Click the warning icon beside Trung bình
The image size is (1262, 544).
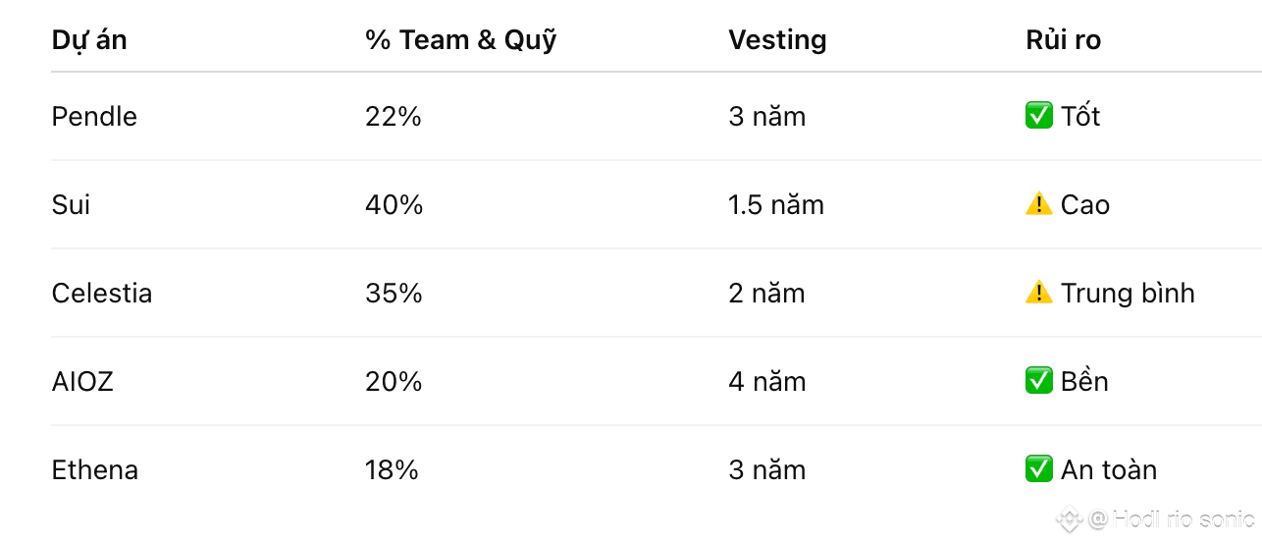[x=1038, y=293]
